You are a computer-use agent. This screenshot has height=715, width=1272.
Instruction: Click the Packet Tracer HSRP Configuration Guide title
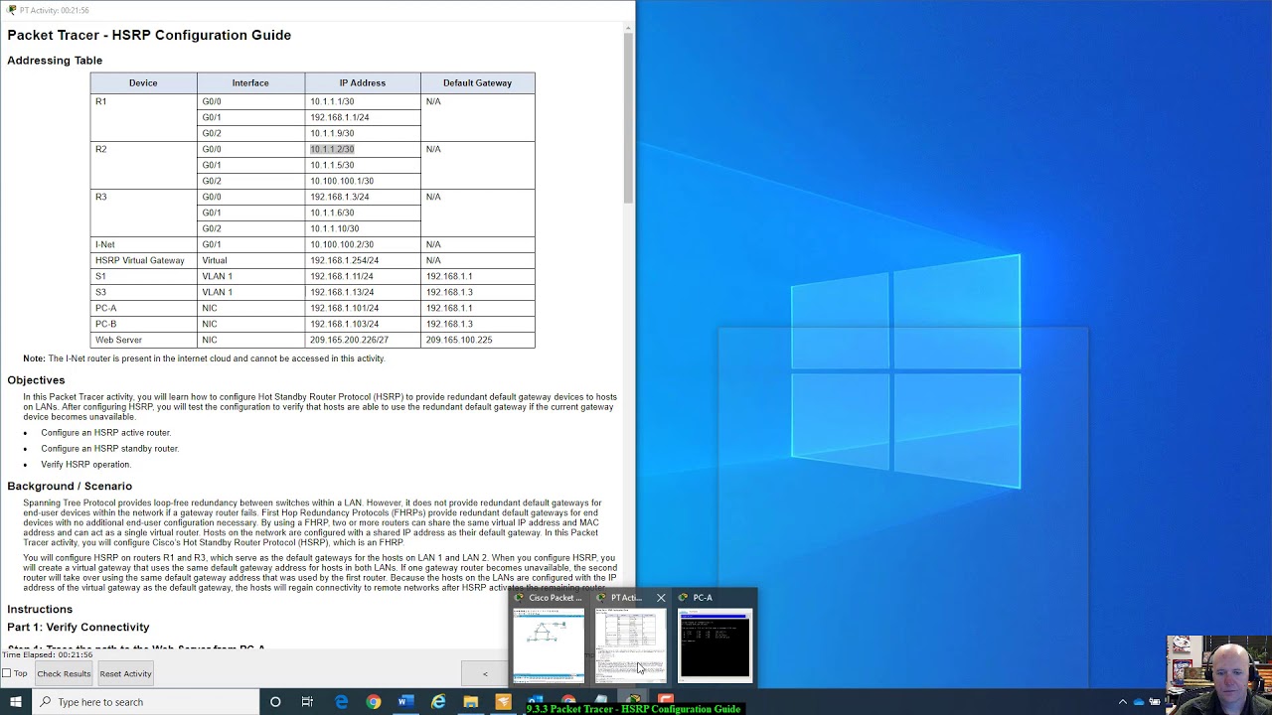click(149, 35)
